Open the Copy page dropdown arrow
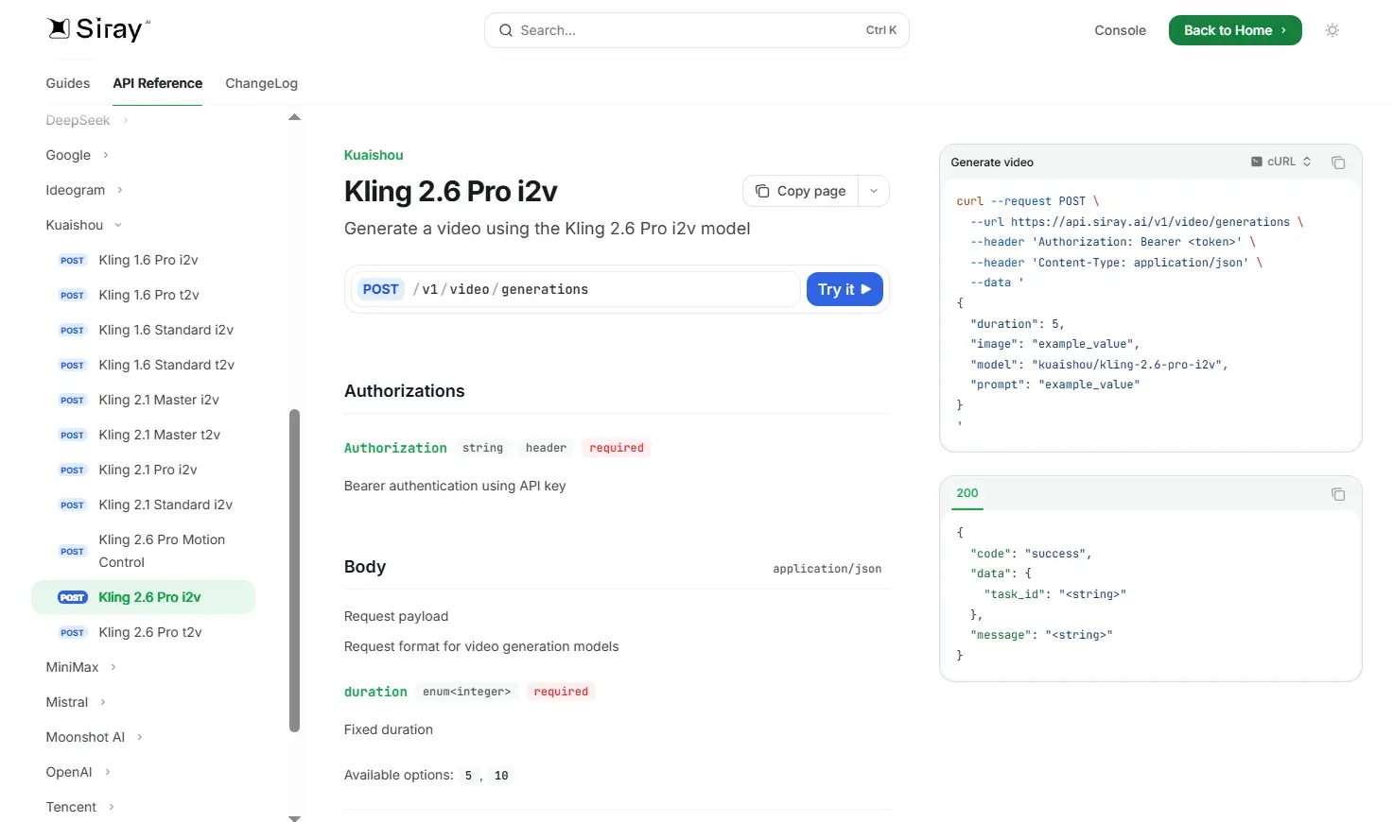The height and width of the screenshot is (822, 1393). [873, 191]
